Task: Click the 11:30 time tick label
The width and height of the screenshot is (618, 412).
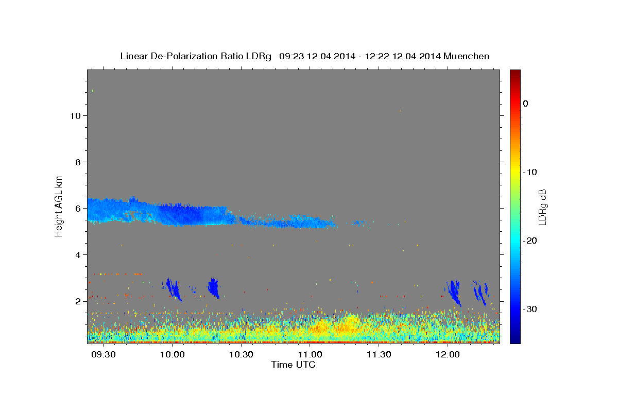Action: (x=379, y=355)
